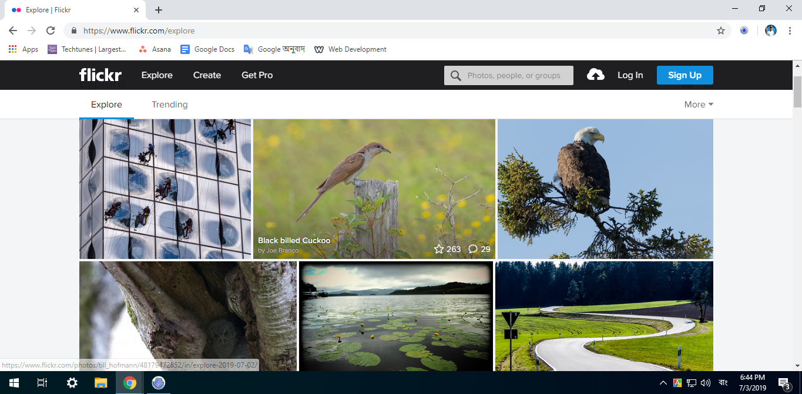
Task: Click the search magnifier icon
Action: [455, 76]
